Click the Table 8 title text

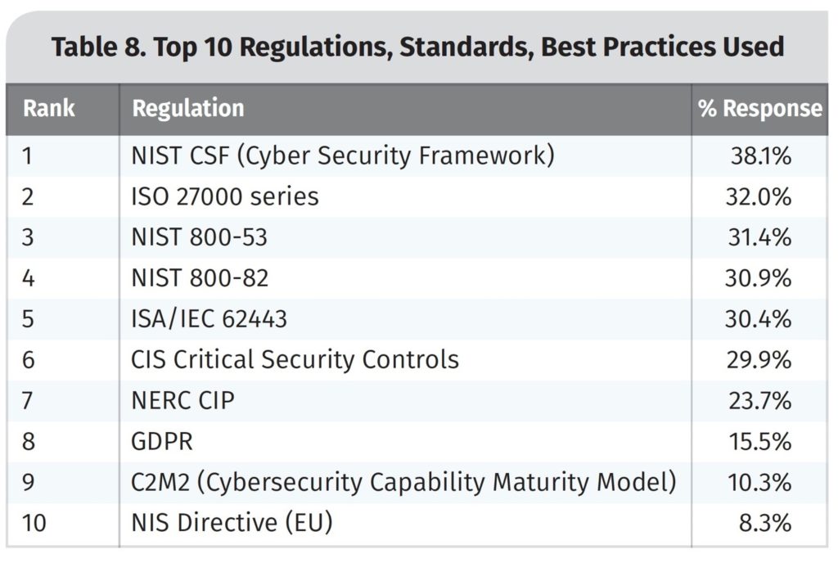[417, 47]
